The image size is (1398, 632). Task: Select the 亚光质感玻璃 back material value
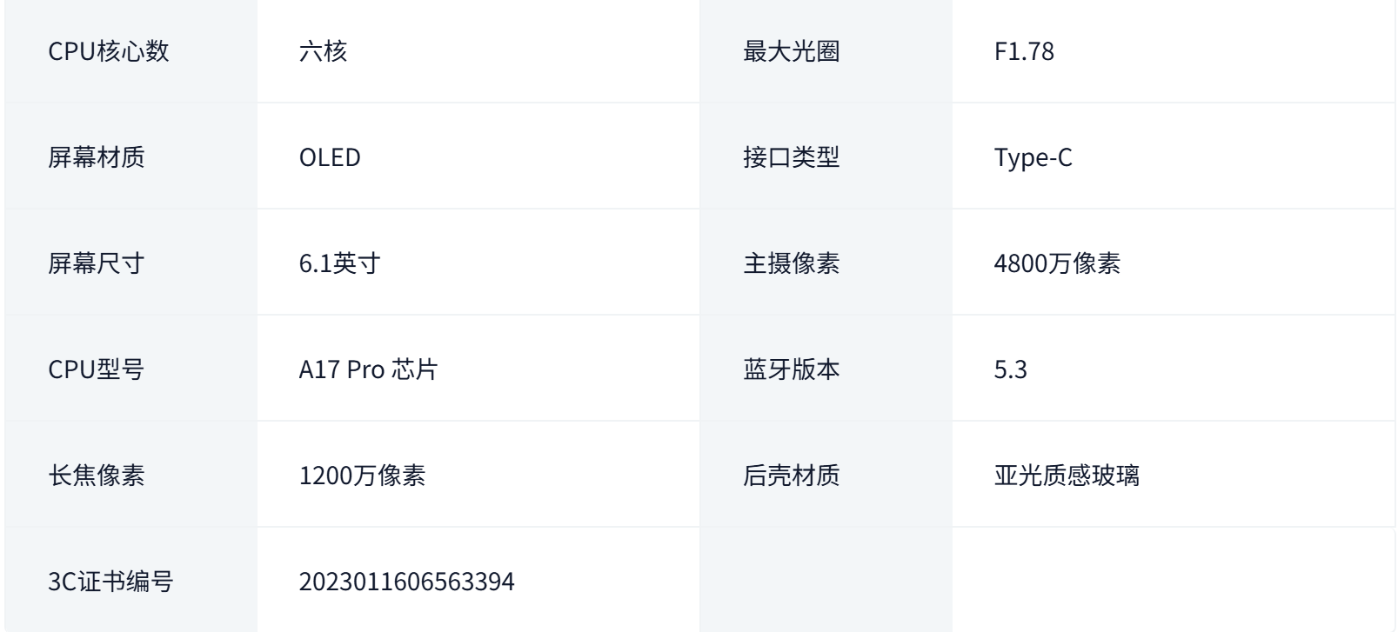tap(1067, 476)
